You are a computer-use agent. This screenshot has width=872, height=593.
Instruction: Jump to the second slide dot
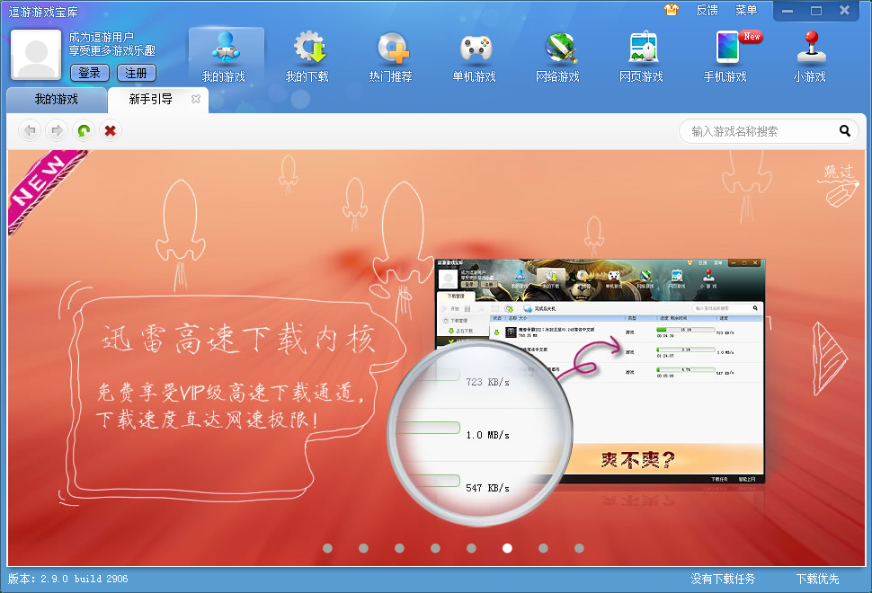click(x=363, y=548)
